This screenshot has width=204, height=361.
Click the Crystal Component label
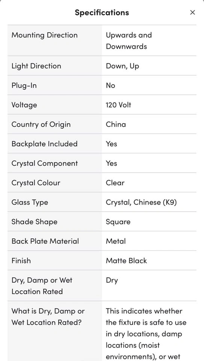45,164
